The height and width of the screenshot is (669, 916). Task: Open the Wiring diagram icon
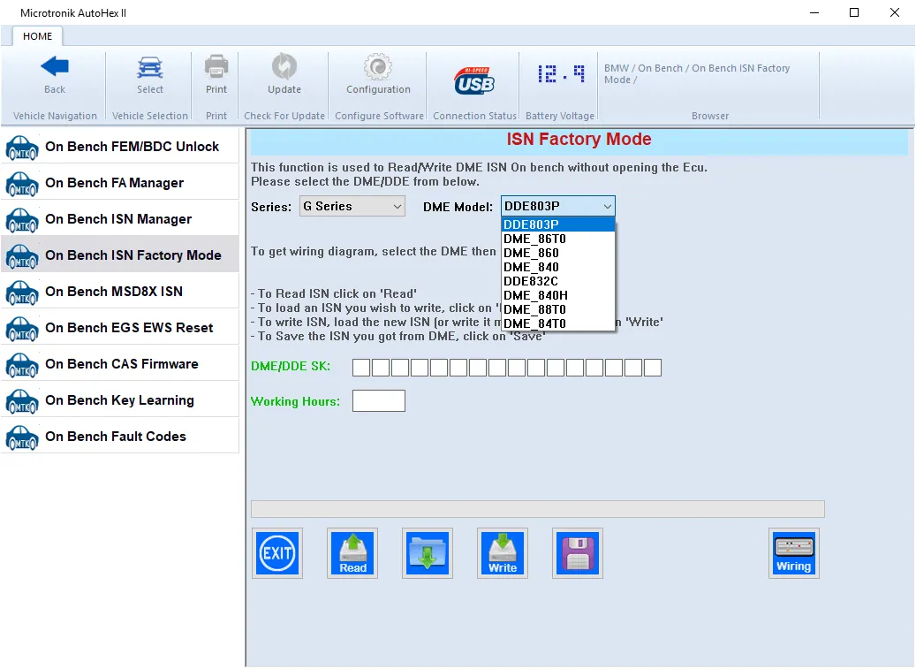[x=794, y=553]
